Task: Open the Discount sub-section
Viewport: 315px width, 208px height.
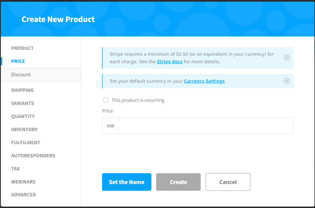Action: tap(21, 75)
